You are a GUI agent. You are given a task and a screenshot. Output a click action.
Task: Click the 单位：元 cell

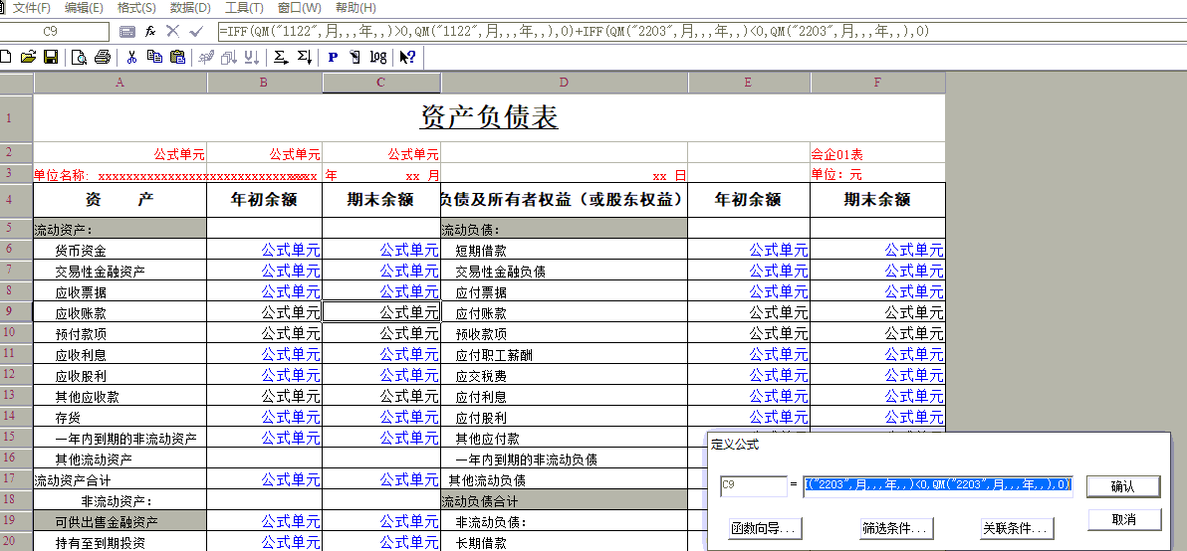pyautogui.click(x=877, y=175)
